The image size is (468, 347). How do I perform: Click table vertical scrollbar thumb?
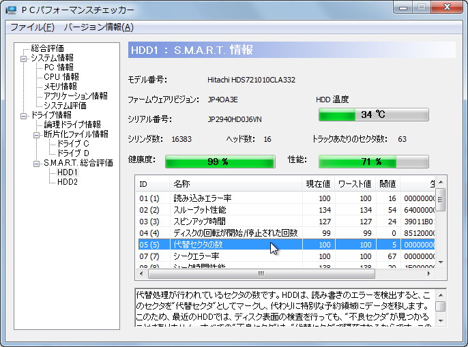tap(441, 200)
